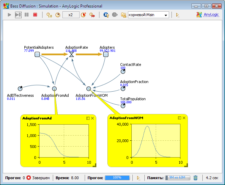Click the AdoptionFromWOM window resize corner
225x185 pixels.
(x=186, y=165)
